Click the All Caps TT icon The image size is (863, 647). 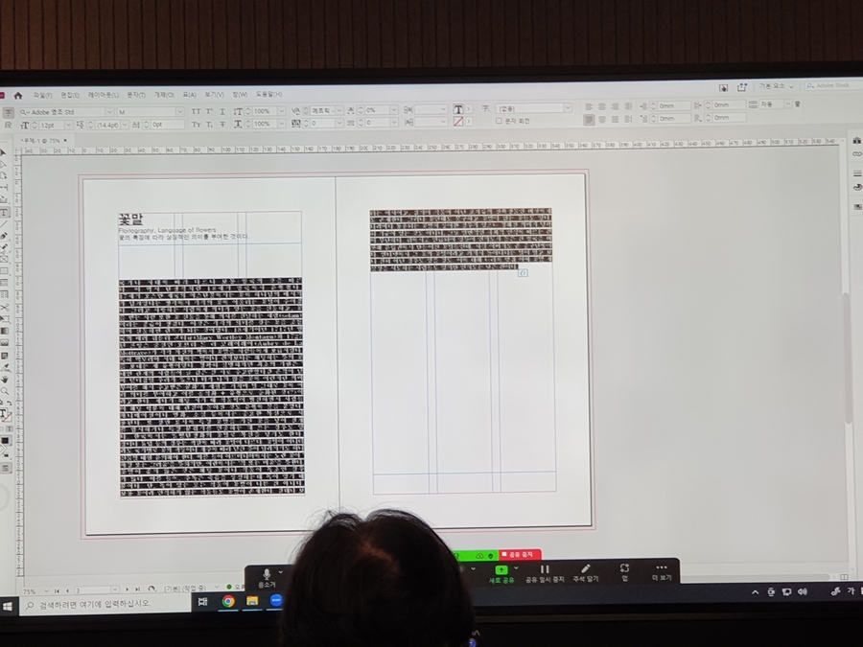click(x=196, y=111)
